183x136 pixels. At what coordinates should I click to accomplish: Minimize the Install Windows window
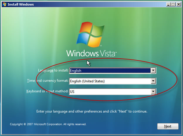[x=168, y=4]
